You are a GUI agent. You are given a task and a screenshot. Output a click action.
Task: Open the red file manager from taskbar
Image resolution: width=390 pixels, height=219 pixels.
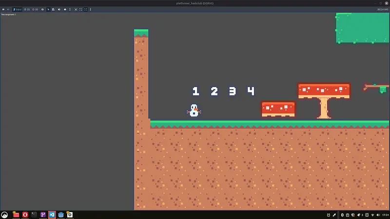(16, 215)
